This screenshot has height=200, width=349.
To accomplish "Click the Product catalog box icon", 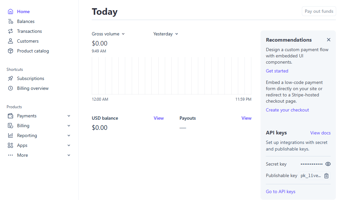I will (10, 51).
